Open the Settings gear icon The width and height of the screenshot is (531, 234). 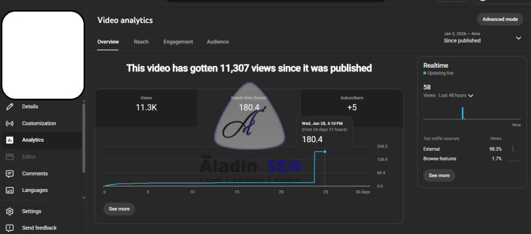coord(9,212)
